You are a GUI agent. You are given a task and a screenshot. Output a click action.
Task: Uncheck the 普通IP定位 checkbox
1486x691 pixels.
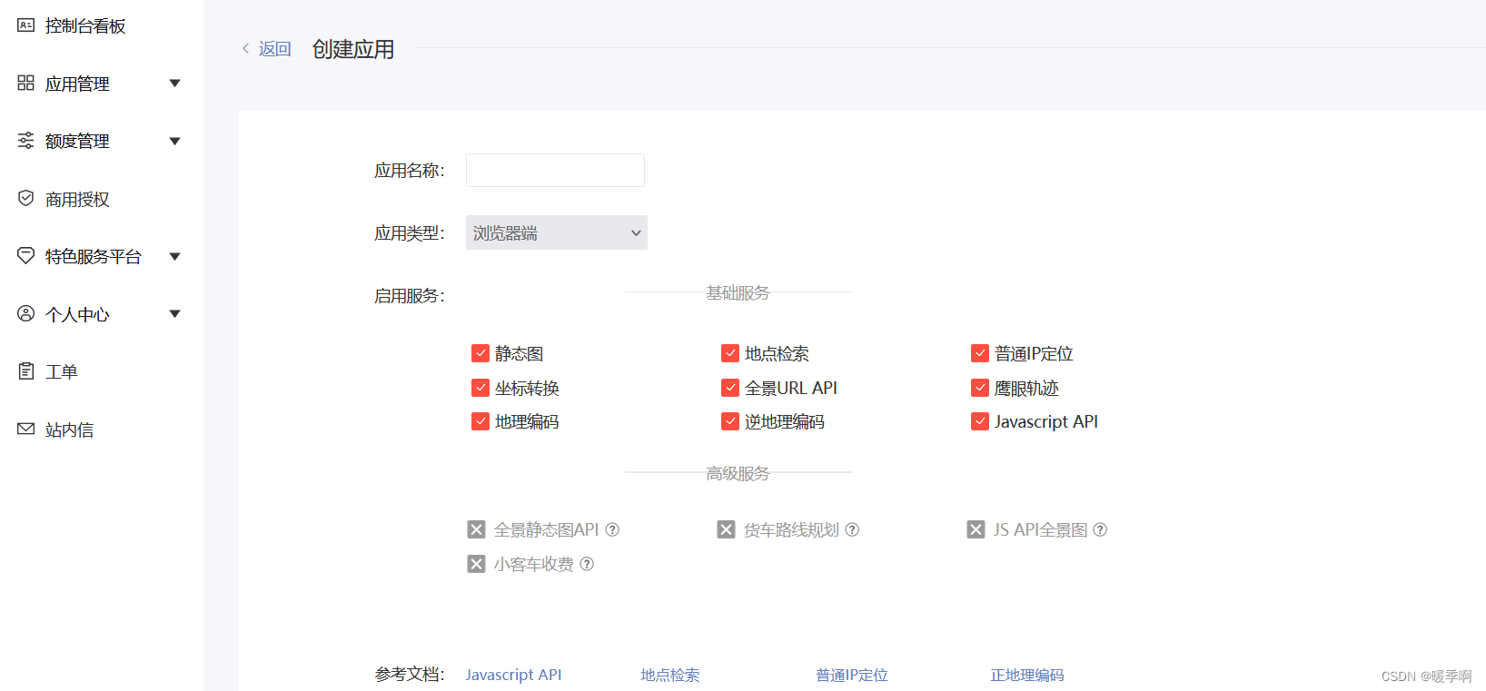(980, 353)
